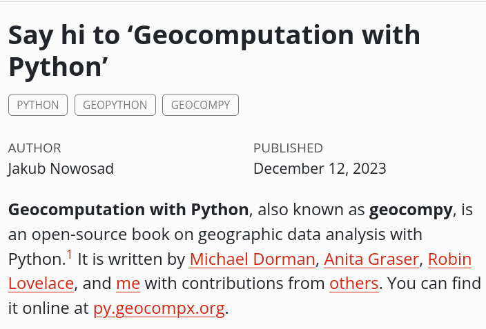Click the date December 12, 2023
Viewport: 486px width, 329px height.
click(x=320, y=168)
